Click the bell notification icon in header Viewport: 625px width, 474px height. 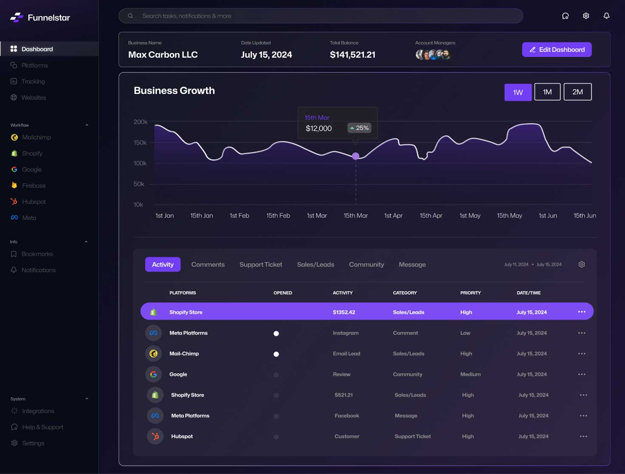click(x=606, y=16)
